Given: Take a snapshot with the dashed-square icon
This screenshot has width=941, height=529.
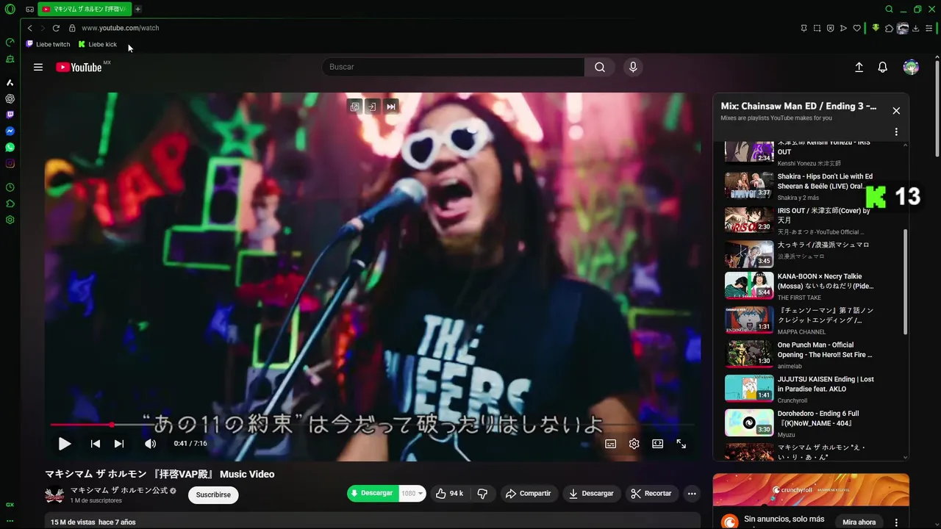Looking at the screenshot, I should [817, 28].
